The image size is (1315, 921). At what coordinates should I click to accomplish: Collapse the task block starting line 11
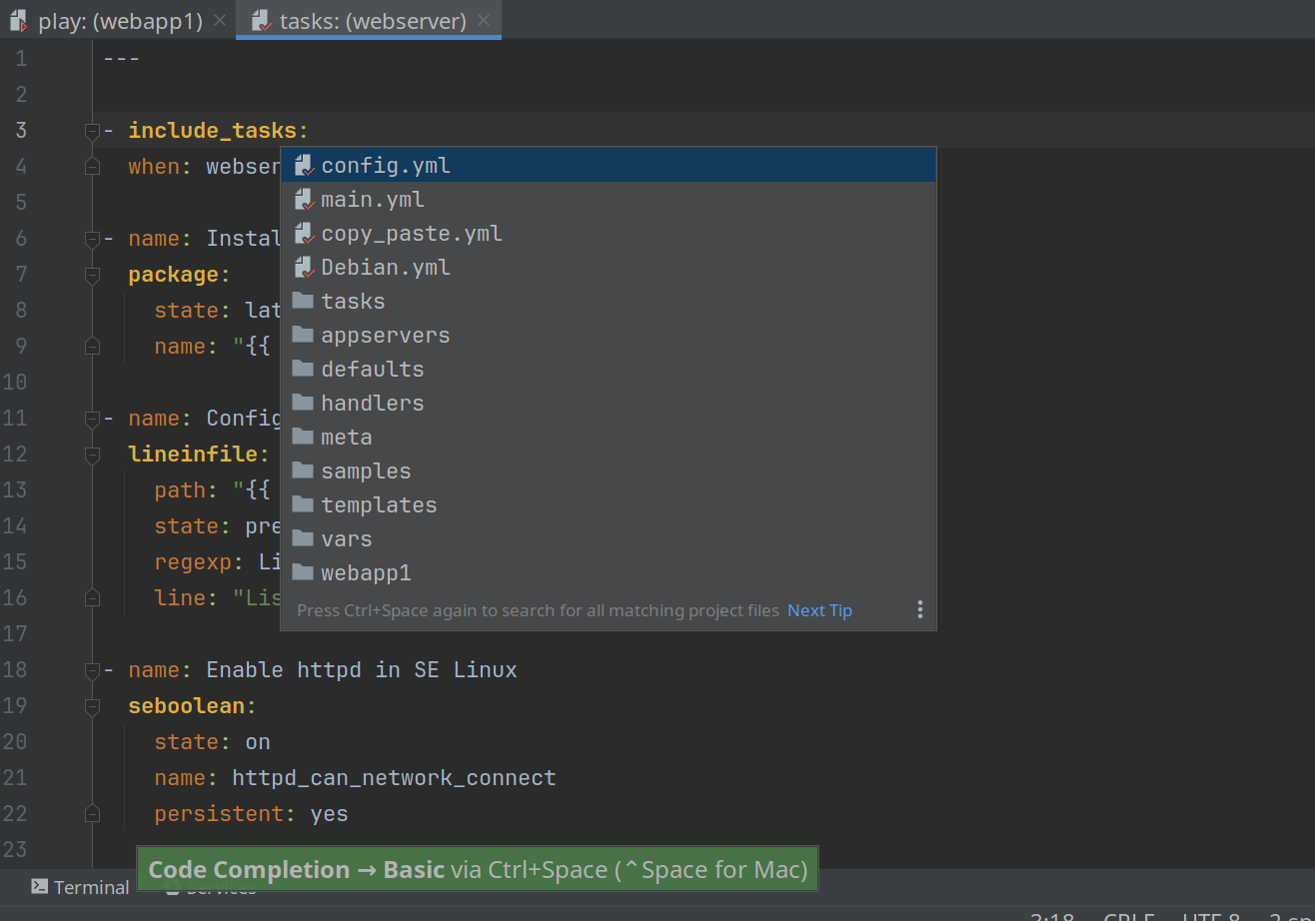click(92, 419)
